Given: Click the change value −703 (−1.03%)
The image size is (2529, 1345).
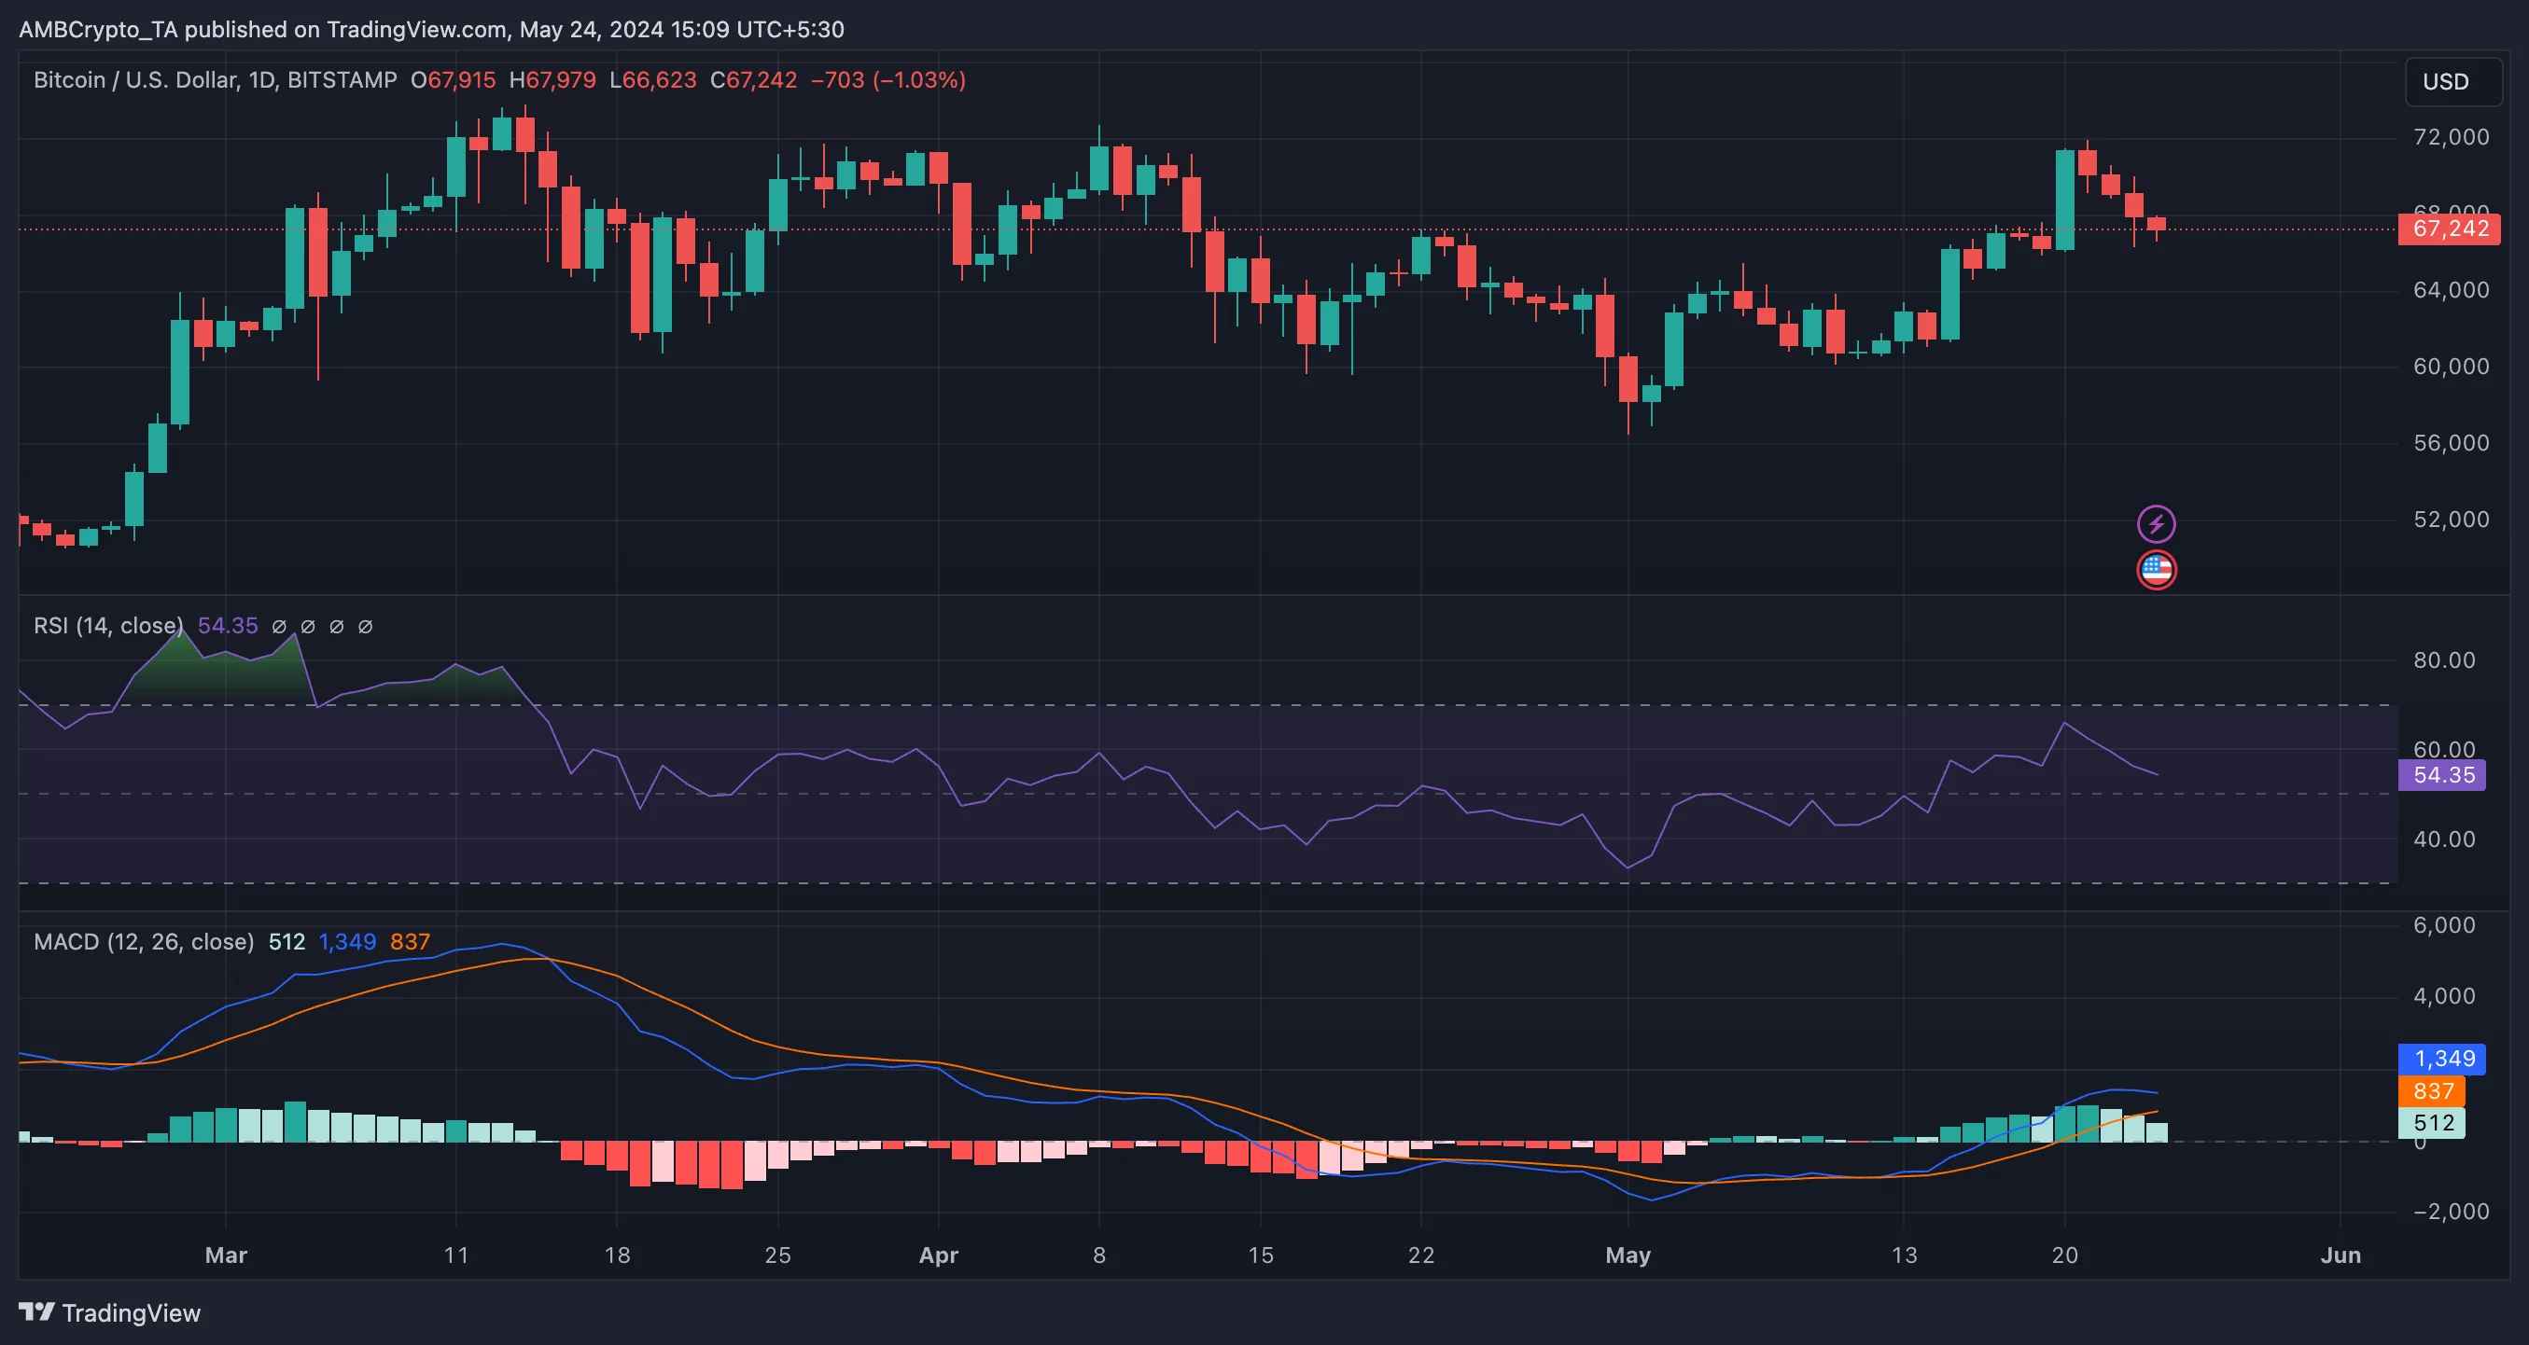Looking at the screenshot, I should pyautogui.click(x=888, y=80).
